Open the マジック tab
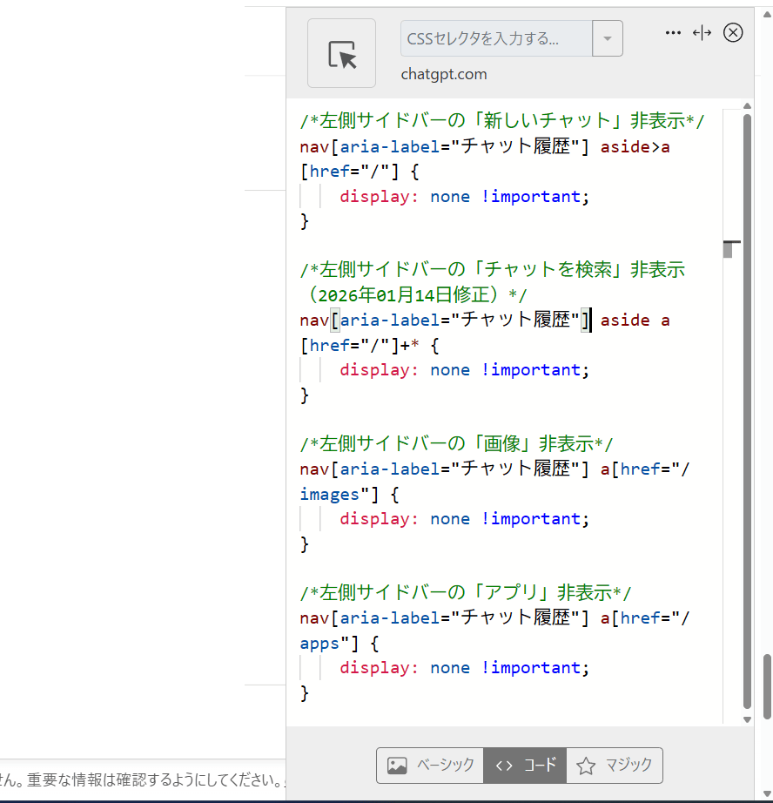 pyautogui.click(x=614, y=766)
